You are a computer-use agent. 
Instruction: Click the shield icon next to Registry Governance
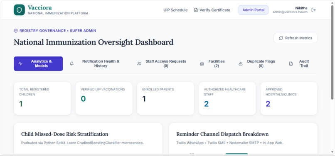16,31
